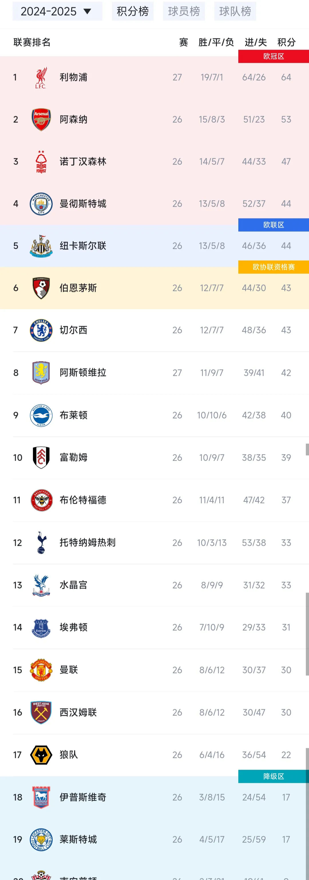Tap the Nottingham Forest crest icon
This screenshot has height=880, width=309.
pyautogui.click(x=41, y=162)
